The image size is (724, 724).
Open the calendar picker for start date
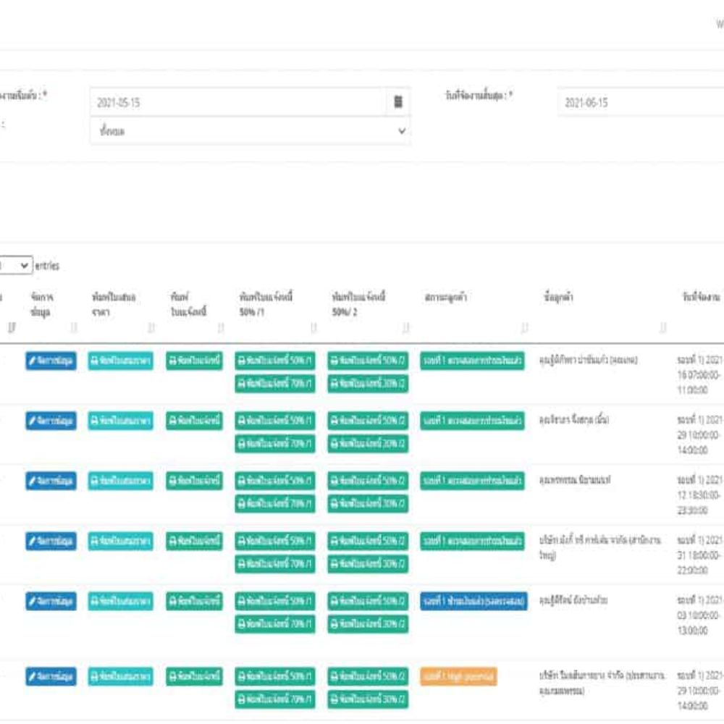click(x=397, y=102)
